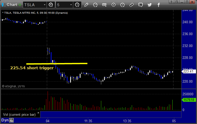The height and width of the screenshot is (124, 197).
Task: Click the double-arrow trade icon
Action: 132,5
